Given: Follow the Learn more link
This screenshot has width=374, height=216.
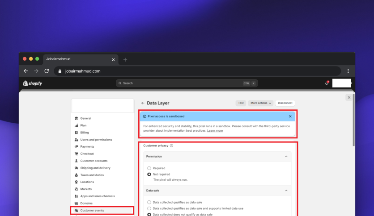Looking at the screenshot, I should [x=215, y=131].
